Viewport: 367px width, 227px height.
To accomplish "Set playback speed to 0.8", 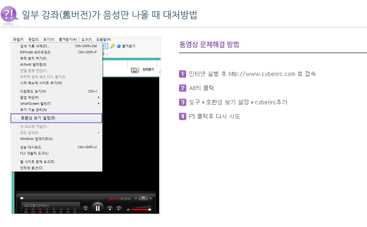I will (33, 209).
